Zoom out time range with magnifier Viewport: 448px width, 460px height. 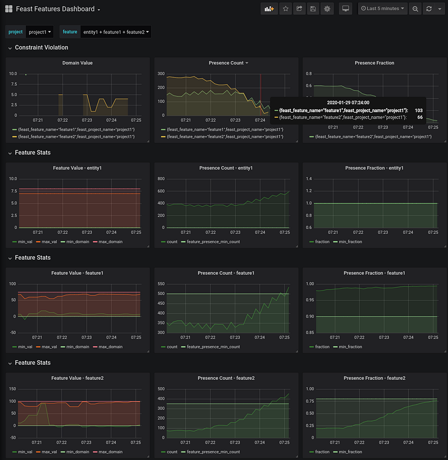click(x=415, y=9)
